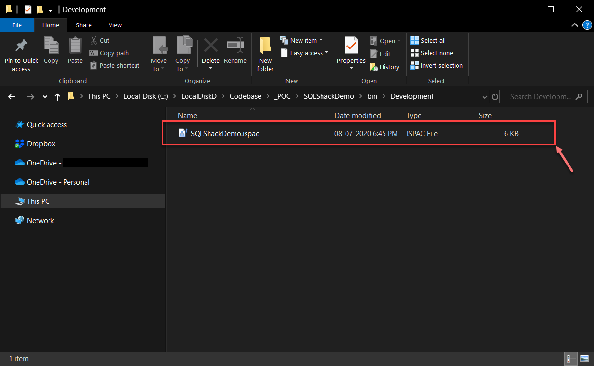Click Paste shortcut in ribbon

coord(115,66)
